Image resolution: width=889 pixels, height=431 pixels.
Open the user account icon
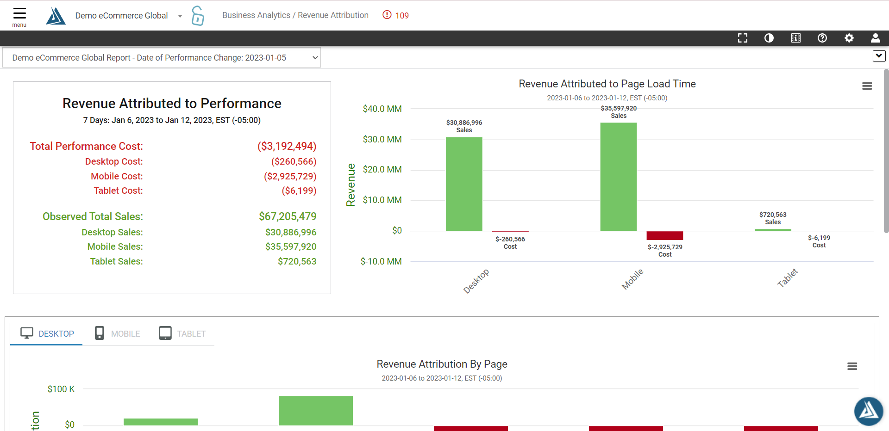click(x=876, y=38)
